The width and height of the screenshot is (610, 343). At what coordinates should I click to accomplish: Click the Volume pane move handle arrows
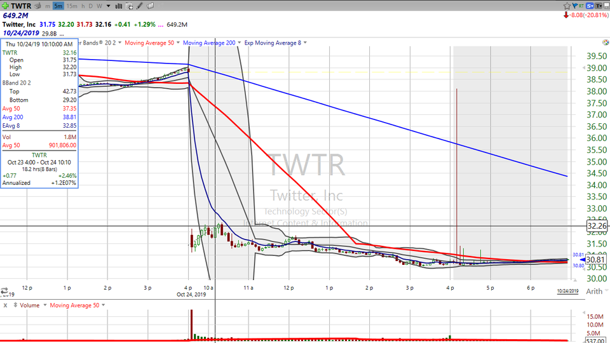point(15,306)
